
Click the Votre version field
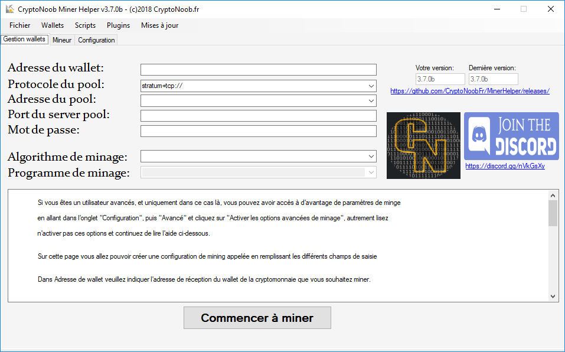pos(440,79)
